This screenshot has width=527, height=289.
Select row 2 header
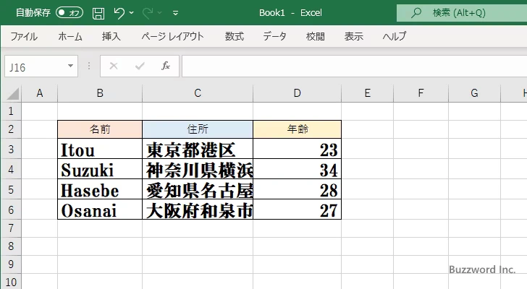[x=11, y=129]
